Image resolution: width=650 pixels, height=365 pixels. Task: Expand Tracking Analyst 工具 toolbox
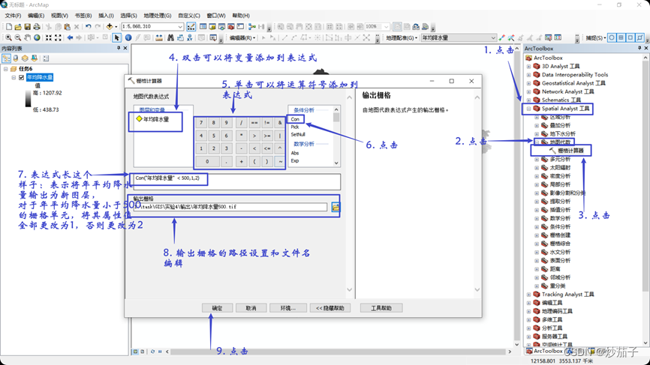[528, 295]
